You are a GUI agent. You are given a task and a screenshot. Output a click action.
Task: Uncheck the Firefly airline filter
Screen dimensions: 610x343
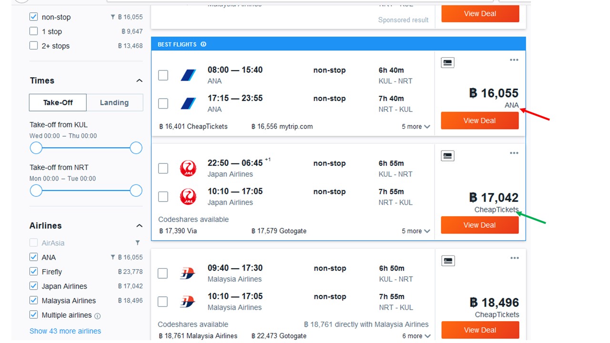[x=33, y=271]
